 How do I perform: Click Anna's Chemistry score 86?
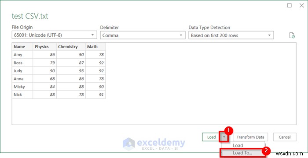pos(71,79)
